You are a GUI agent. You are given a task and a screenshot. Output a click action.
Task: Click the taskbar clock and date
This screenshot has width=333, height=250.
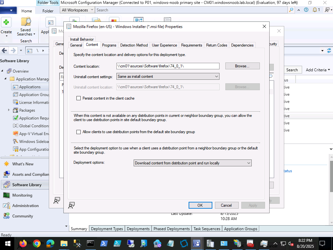coord(305,243)
